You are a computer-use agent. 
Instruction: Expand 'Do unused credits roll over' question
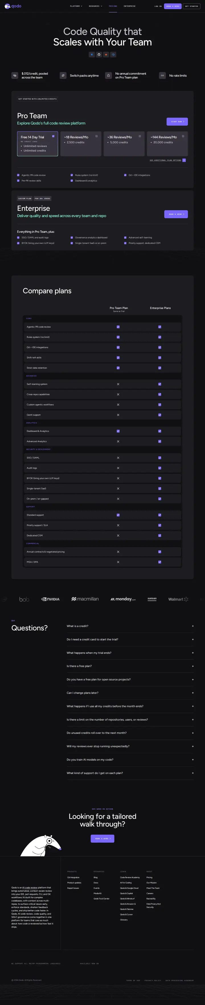tap(130, 733)
